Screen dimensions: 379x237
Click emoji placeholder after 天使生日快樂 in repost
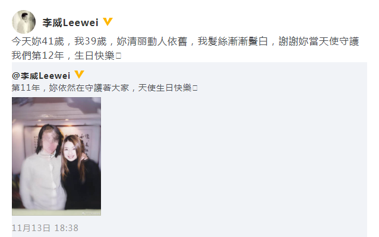coord(195,88)
